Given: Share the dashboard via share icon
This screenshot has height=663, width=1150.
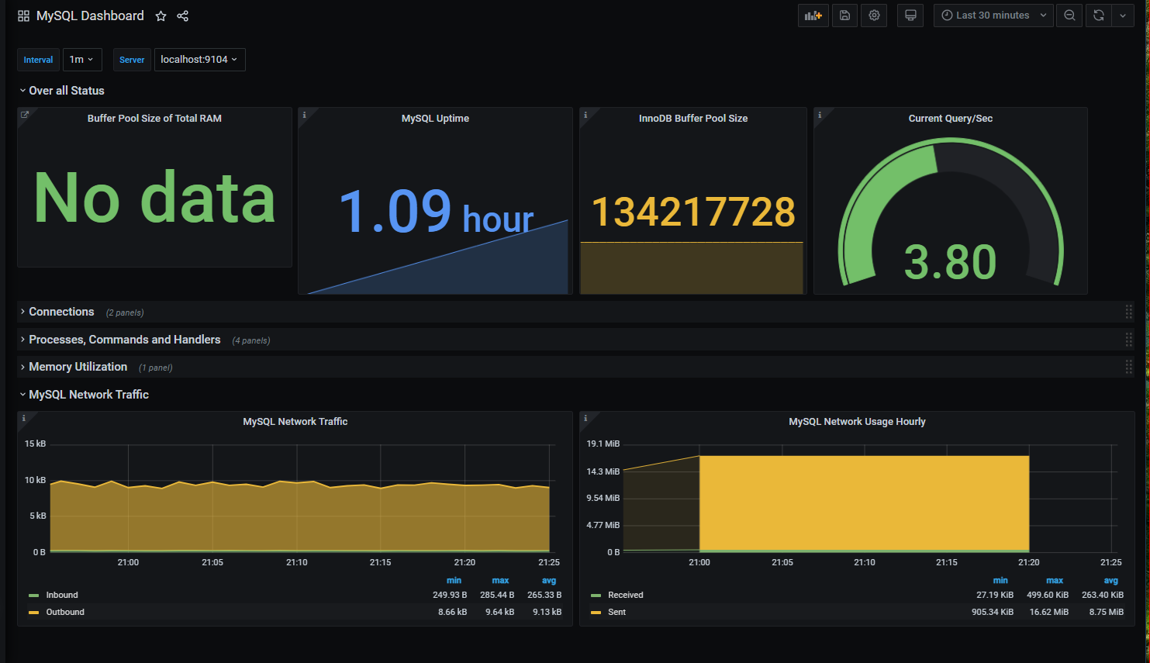Looking at the screenshot, I should pyautogui.click(x=183, y=16).
